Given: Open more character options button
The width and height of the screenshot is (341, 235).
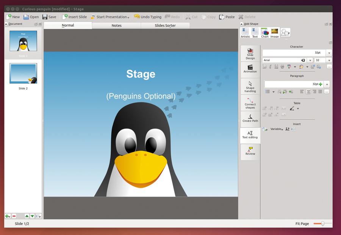Looking at the screenshot, I should point(329,67).
